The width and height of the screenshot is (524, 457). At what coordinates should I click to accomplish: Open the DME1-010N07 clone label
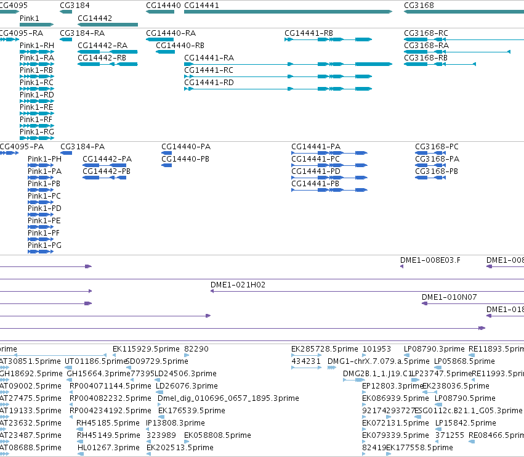(x=449, y=297)
